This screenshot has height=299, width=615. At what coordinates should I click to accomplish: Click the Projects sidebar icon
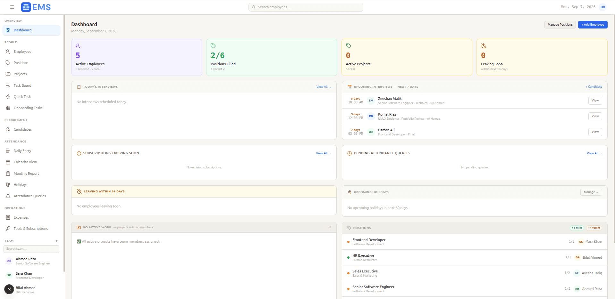[8, 74]
